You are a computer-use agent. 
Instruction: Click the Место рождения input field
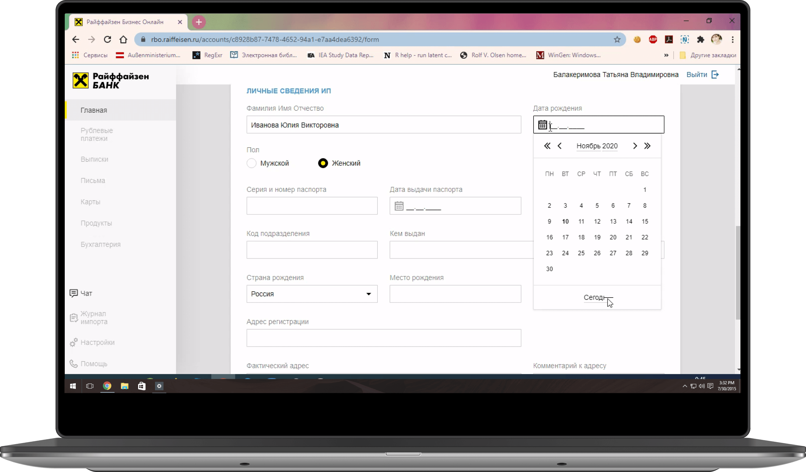point(455,294)
